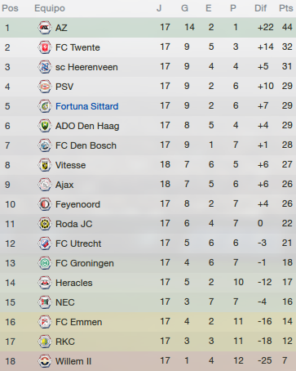Viewport: 296px width, 371px height.
Task: Sort by the Pos column header
Action: 10,8
